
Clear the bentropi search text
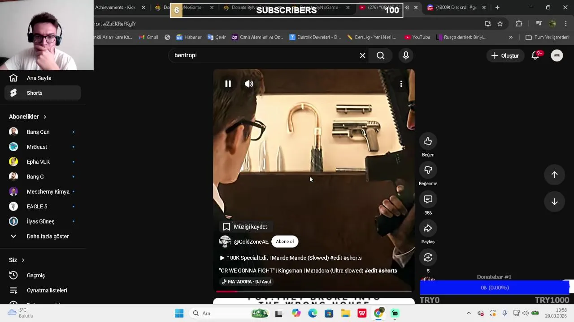(362, 55)
